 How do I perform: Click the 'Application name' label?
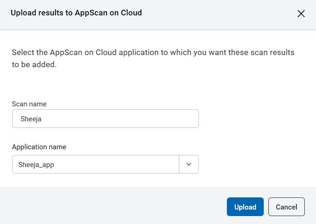click(39, 147)
